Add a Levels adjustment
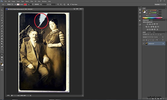 150,24
